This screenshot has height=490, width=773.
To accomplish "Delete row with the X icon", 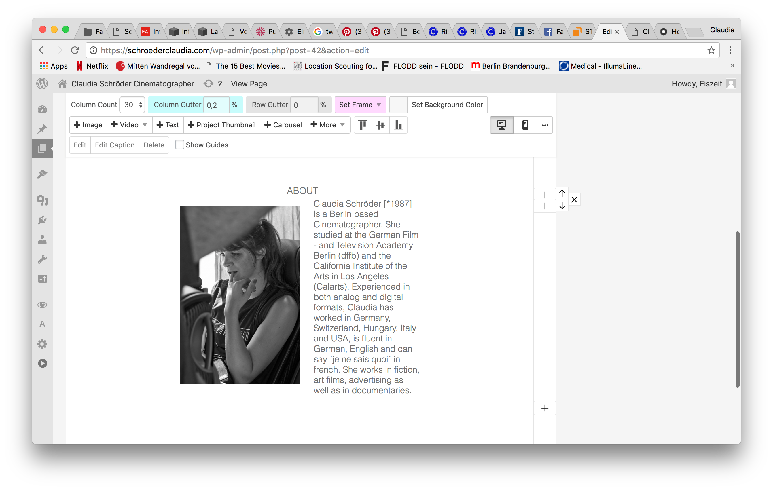I will tap(574, 200).
